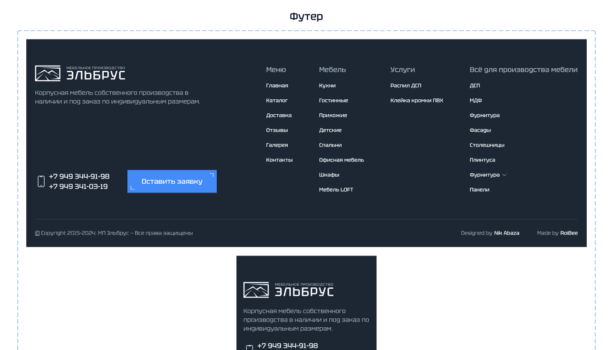The image size is (613, 350).
Task: Open the Каталог footer link
Action: [x=277, y=101]
